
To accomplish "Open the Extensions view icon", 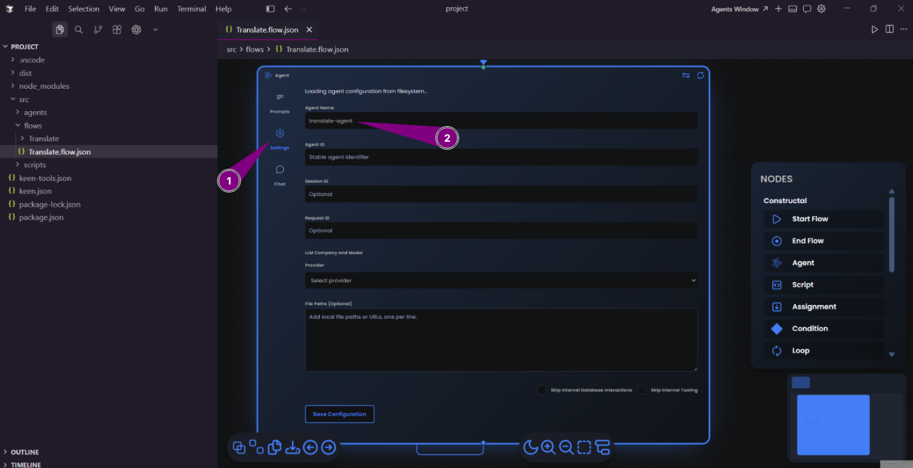I will coord(117,29).
